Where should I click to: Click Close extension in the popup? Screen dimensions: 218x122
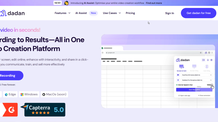point(204,96)
